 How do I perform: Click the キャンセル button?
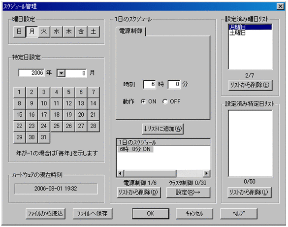[x=194, y=214]
